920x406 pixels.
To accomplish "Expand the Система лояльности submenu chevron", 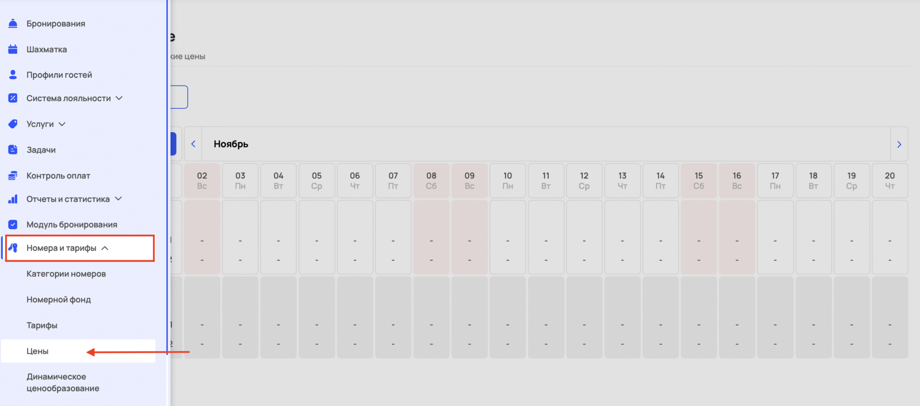I will coord(119,98).
